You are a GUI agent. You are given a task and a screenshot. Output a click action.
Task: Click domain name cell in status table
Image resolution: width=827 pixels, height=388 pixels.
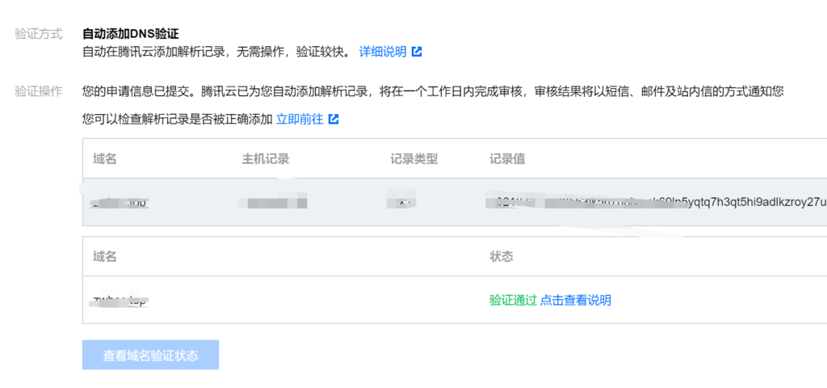(x=122, y=300)
